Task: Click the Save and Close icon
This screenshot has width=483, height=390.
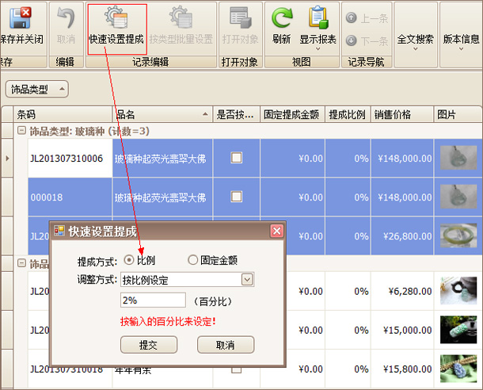Action: coord(21,18)
